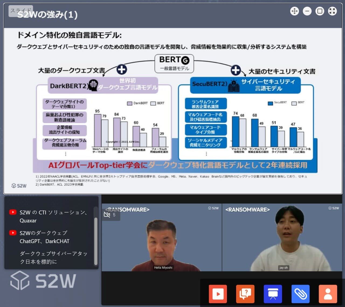Open the S2W CTI Quaxar video link
This screenshot has width=345, height=307.
(53, 216)
